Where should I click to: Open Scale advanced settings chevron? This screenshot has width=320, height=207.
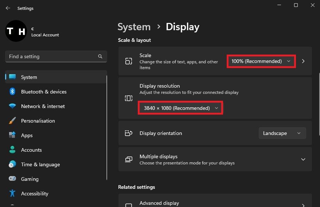click(x=303, y=61)
